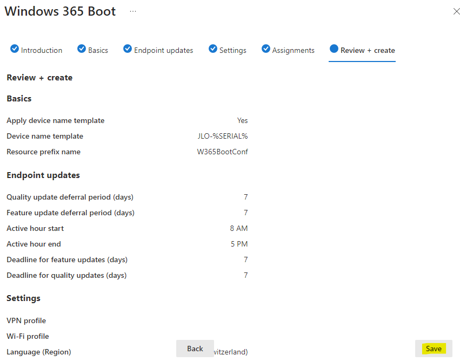Click the Settings section heading

click(23, 298)
